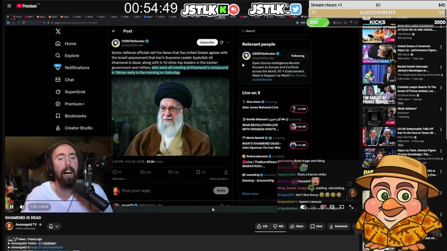
Task: Open Creator Studio in the X sidebar
Action: point(74,128)
